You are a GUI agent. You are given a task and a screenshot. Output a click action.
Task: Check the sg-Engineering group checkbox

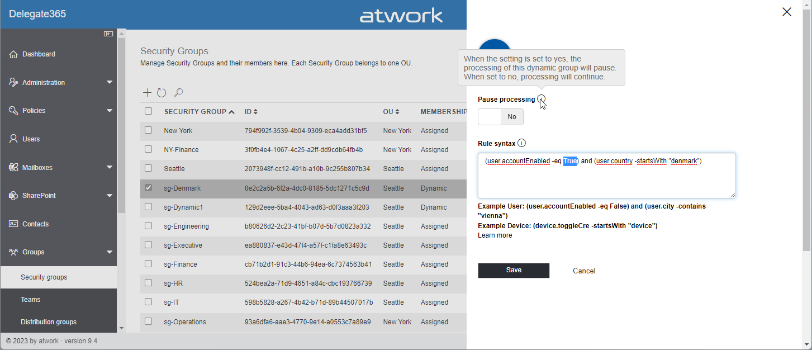148,226
